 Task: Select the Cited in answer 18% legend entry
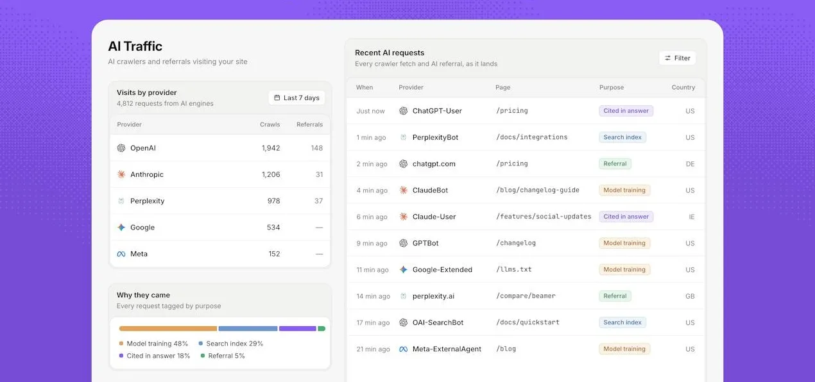click(154, 356)
